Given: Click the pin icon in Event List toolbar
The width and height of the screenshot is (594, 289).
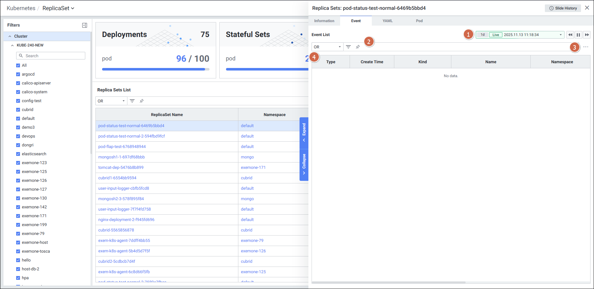Looking at the screenshot, I should point(358,47).
